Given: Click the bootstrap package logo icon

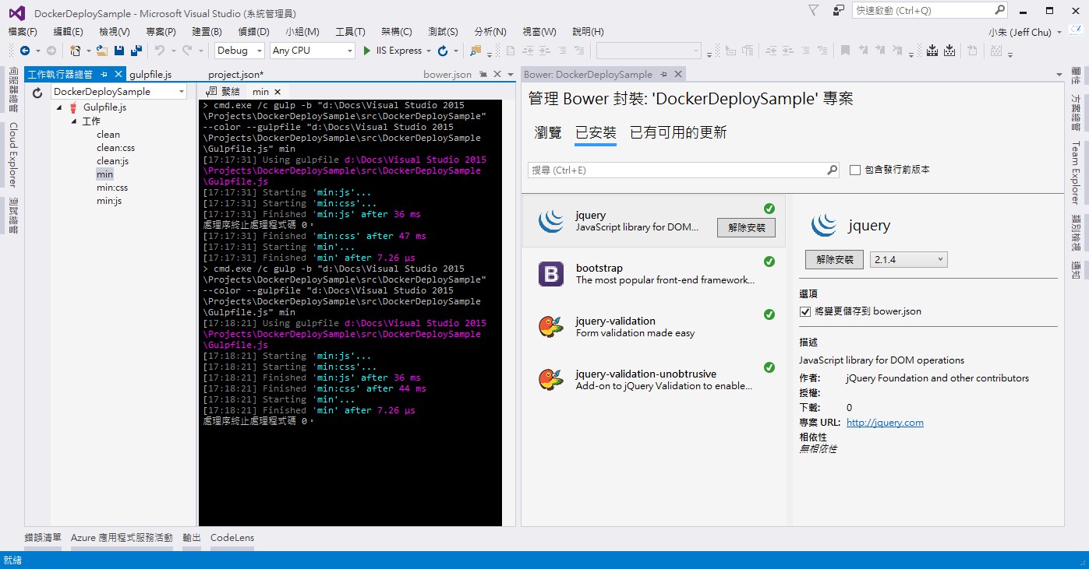Looking at the screenshot, I should [551, 274].
